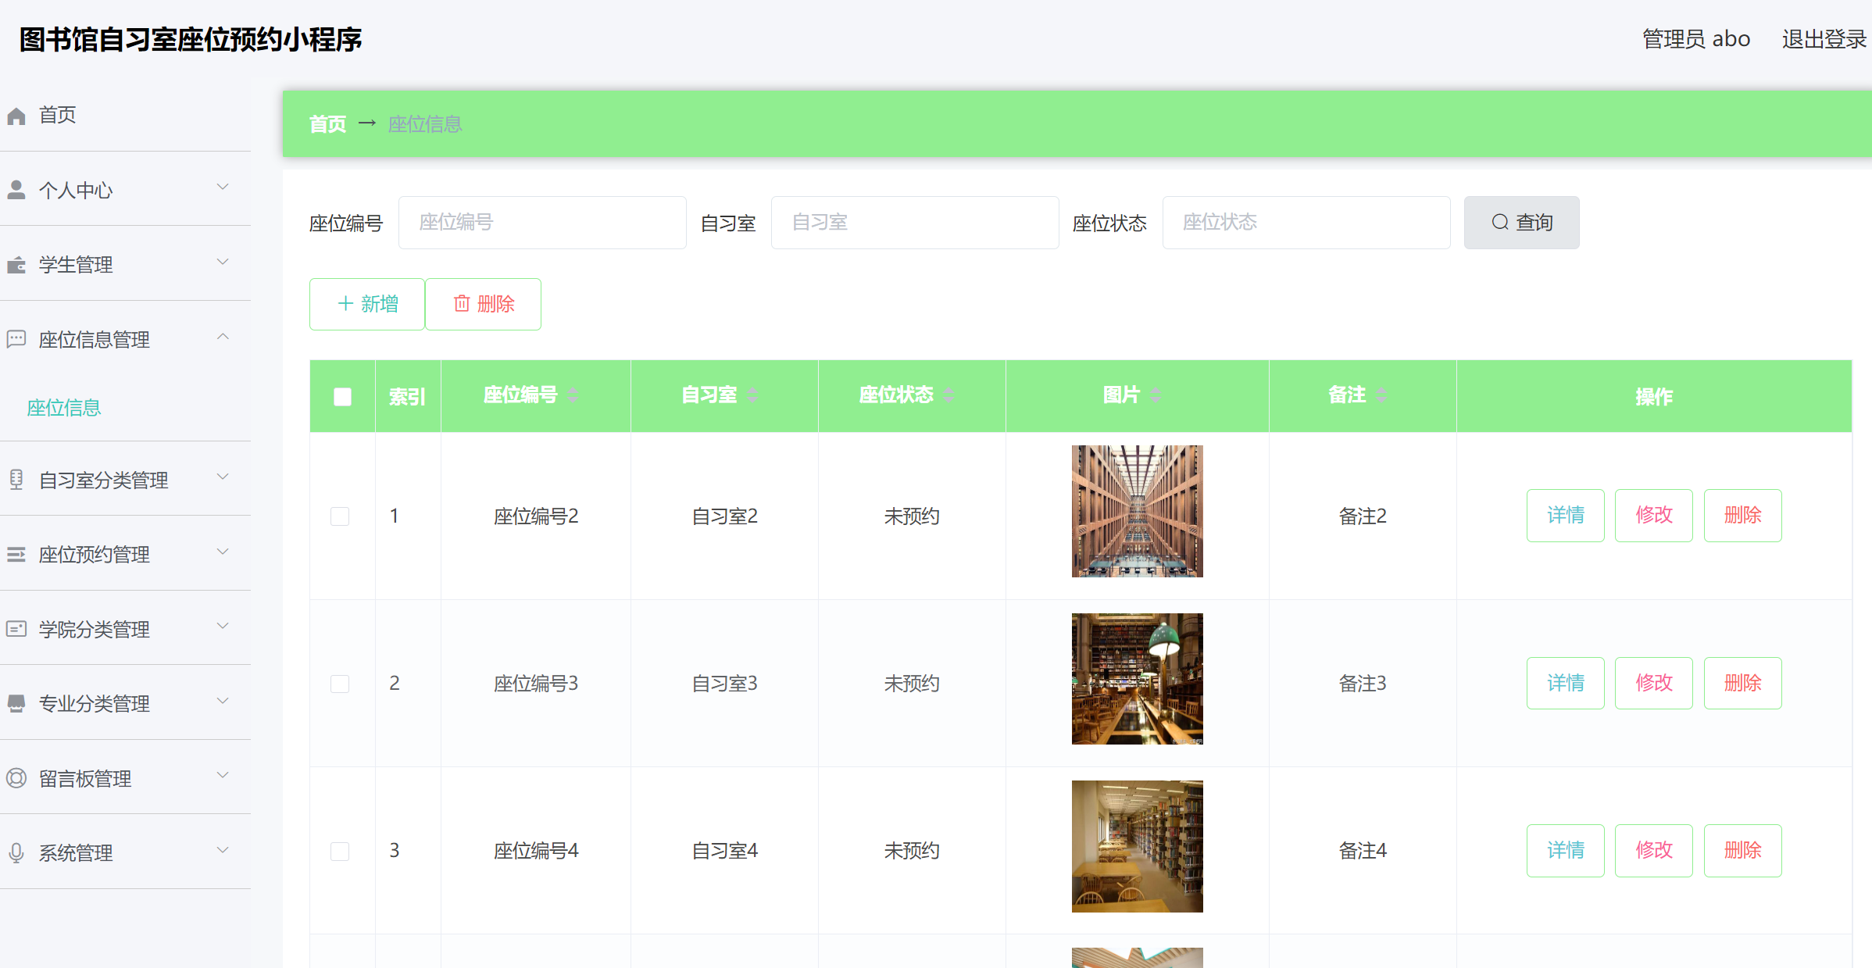The height and width of the screenshot is (968, 1872).
Task: Click the home icon in the sidebar
Action: (16, 116)
